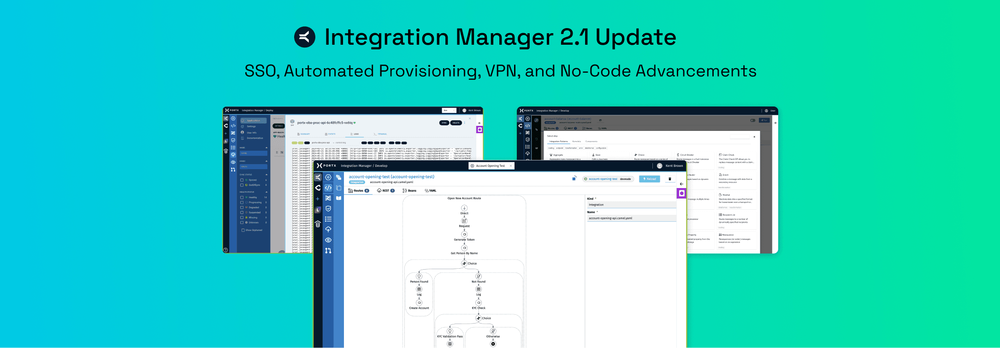Click the Create Account step node

tap(419, 303)
